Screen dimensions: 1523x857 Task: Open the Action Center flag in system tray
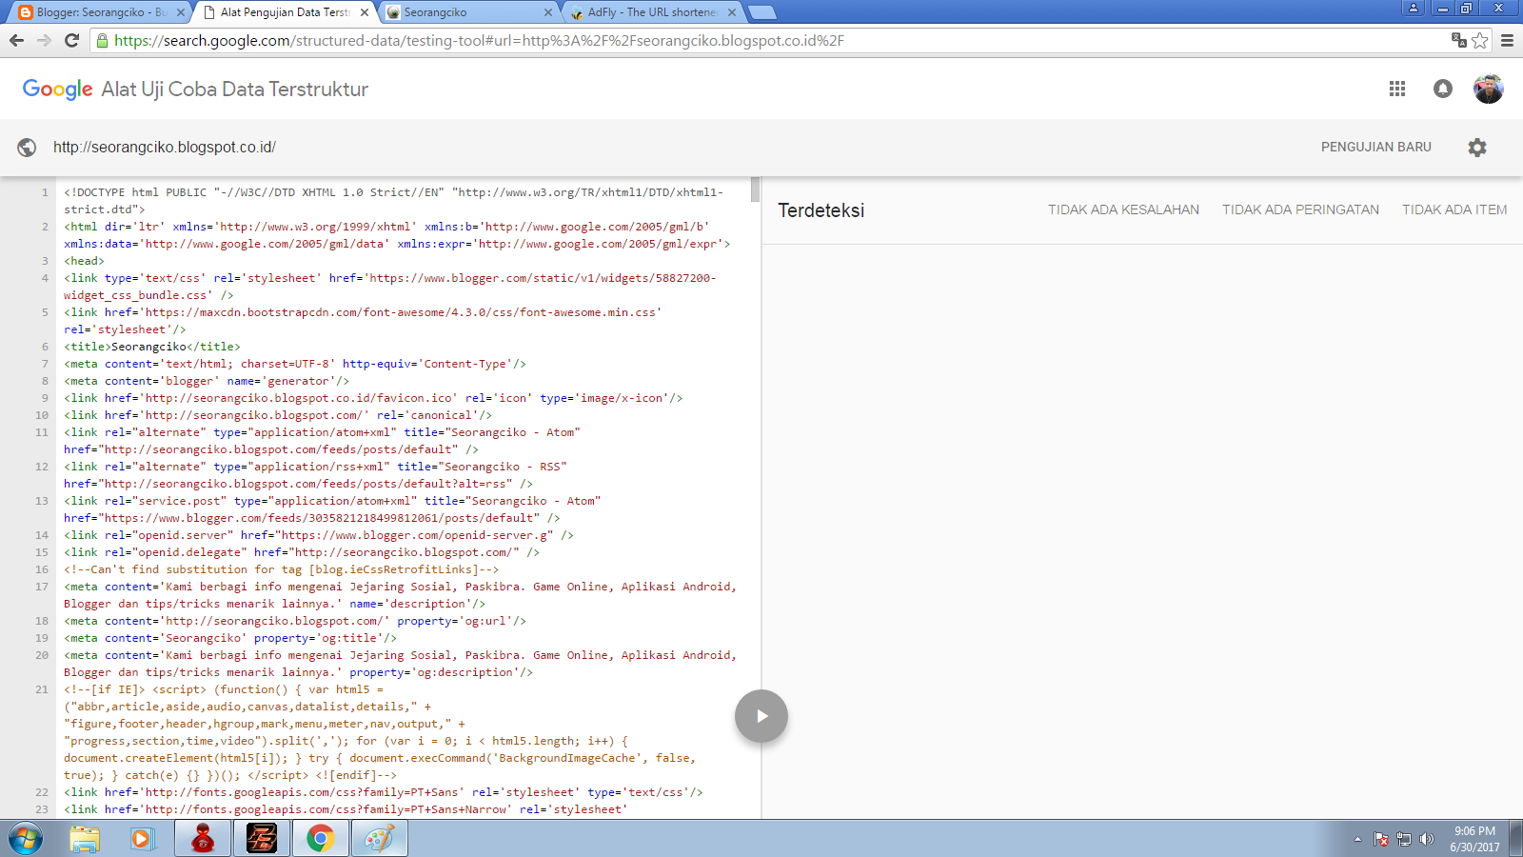point(1381,839)
